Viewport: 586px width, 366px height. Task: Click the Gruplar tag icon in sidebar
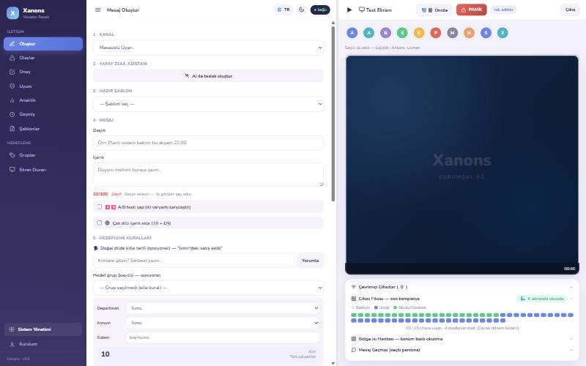coord(12,155)
